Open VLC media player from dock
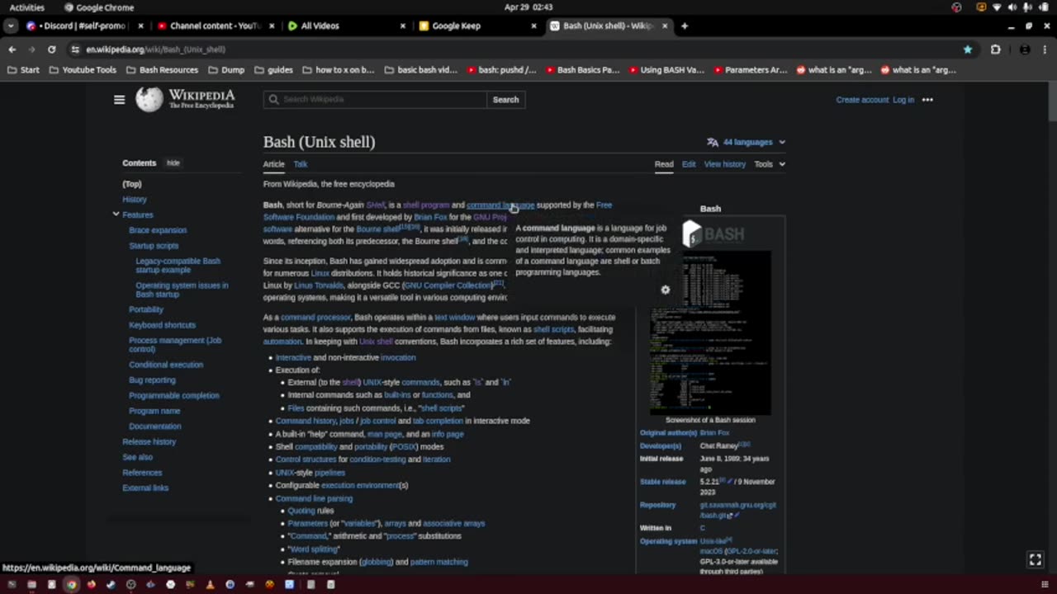 click(x=210, y=585)
